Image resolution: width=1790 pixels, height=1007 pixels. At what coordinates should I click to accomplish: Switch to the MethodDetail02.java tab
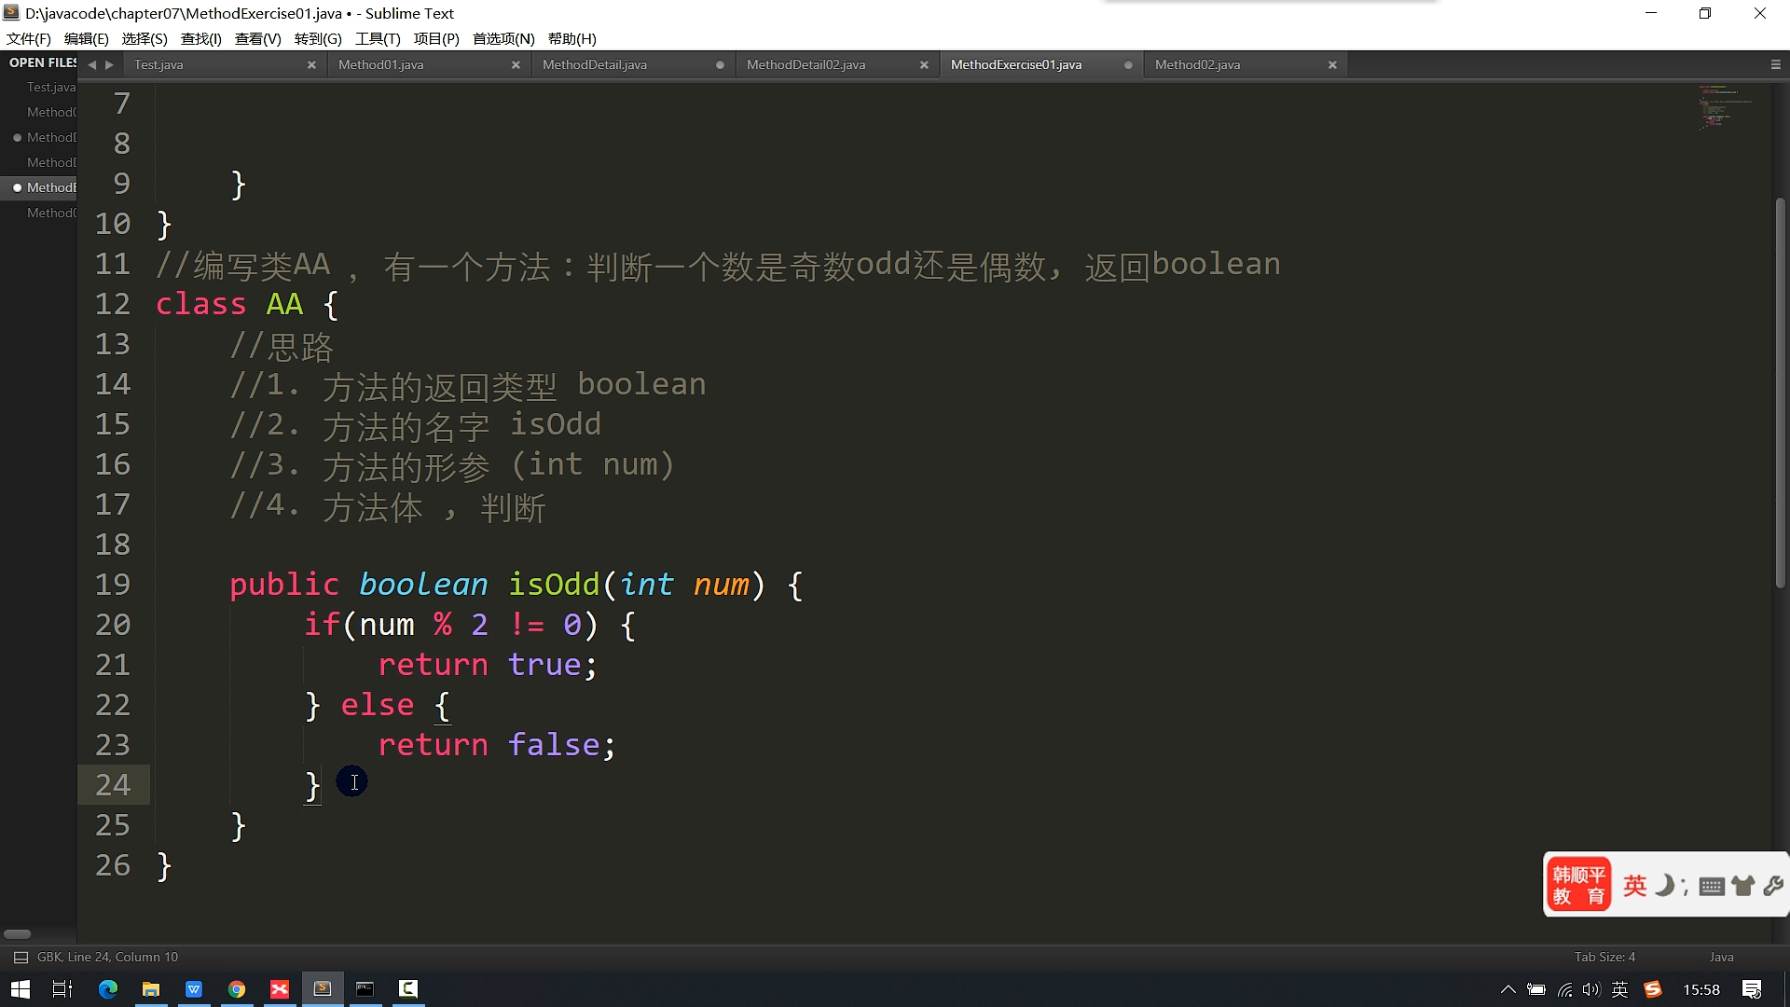(x=805, y=64)
